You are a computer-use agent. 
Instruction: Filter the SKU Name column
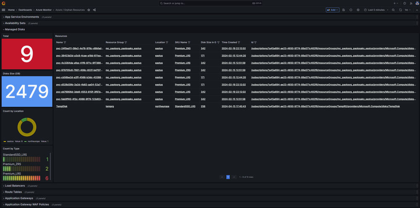(189, 42)
